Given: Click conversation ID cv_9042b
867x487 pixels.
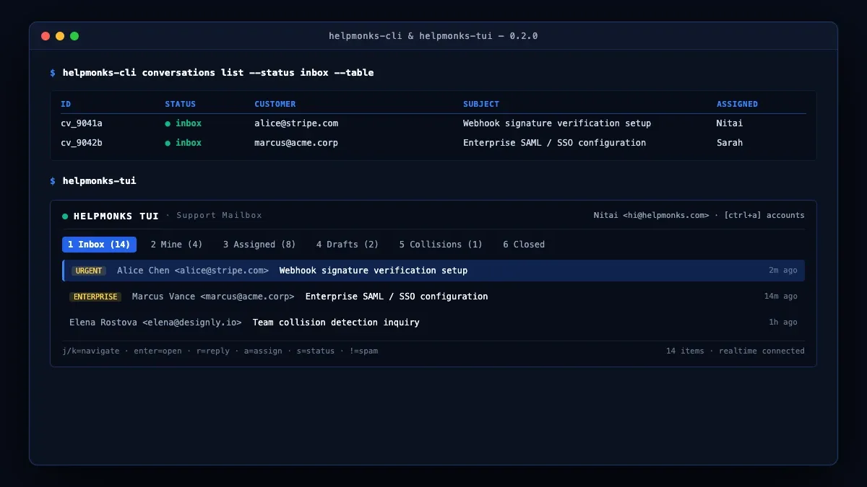Looking at the screenshot, I should [82, 143].
